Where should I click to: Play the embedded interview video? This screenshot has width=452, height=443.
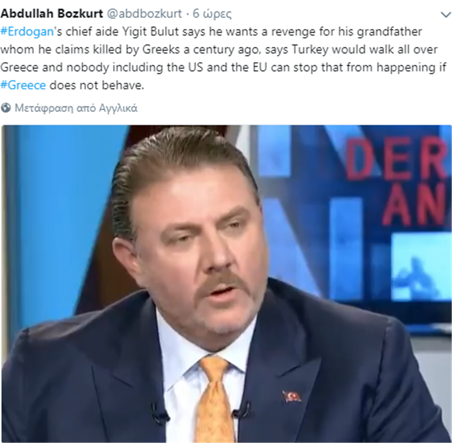click(226, 284)
